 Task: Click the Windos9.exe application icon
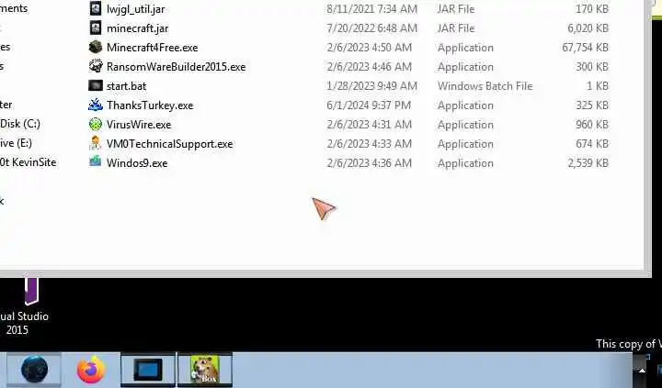(x=96, y=161)
